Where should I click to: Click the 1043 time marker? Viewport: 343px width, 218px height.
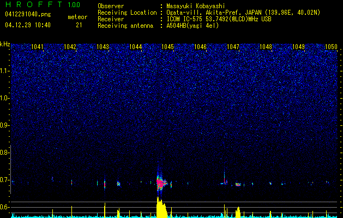[x=103, y=47]
